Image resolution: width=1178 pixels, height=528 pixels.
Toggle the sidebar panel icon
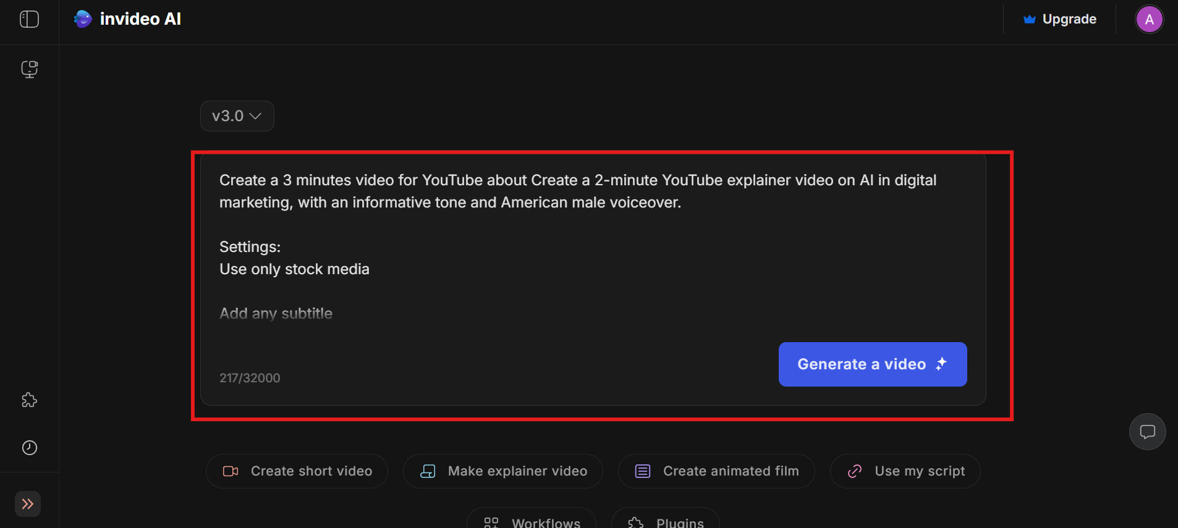29,19
